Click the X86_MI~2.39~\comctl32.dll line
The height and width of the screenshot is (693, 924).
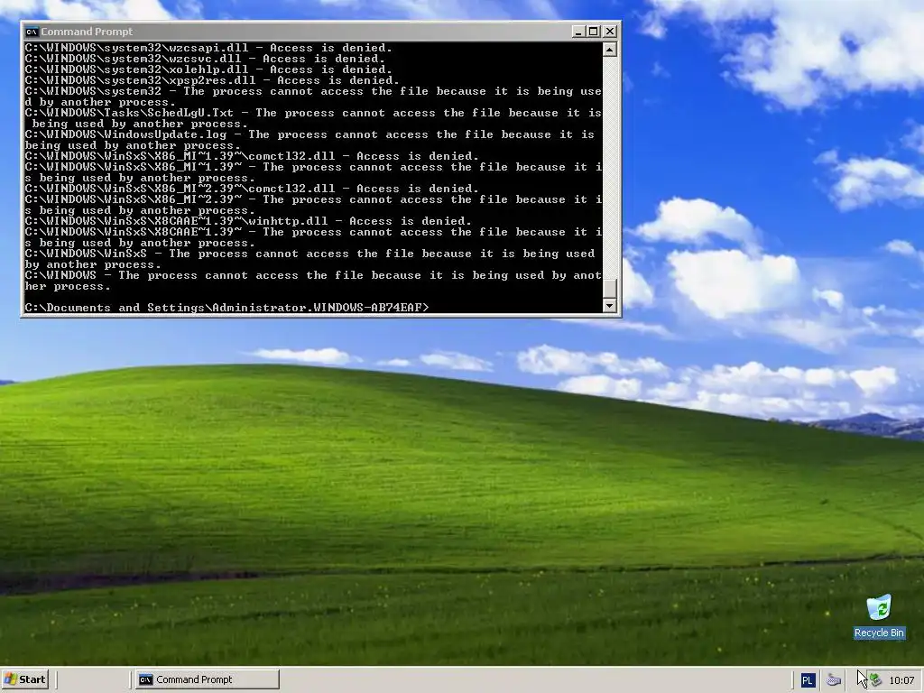coord(252,189)
